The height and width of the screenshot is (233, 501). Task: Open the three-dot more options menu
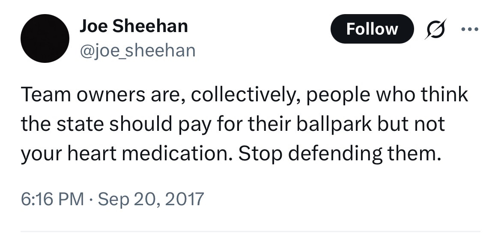pyautogui.click(x=470, y=29)
